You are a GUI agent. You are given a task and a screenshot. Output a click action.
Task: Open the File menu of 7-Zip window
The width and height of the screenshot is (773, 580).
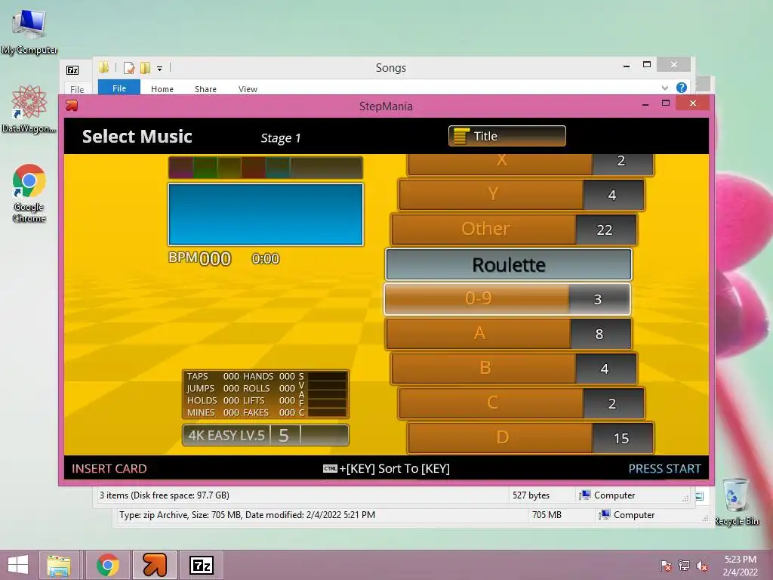(77, 89)
